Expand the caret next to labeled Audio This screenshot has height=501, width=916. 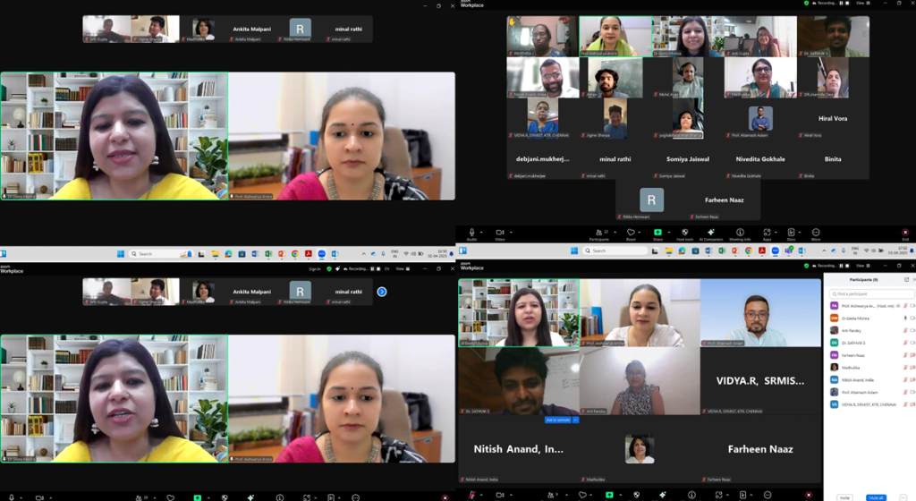(x=483, y=232)
